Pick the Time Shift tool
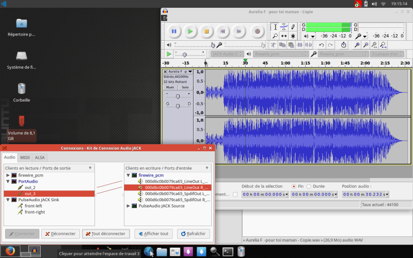The image size is (413, 258). (284, 36)
